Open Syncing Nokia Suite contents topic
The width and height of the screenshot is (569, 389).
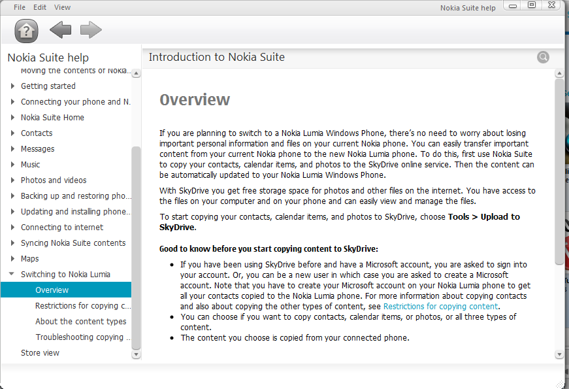click(x=73, y=243)
